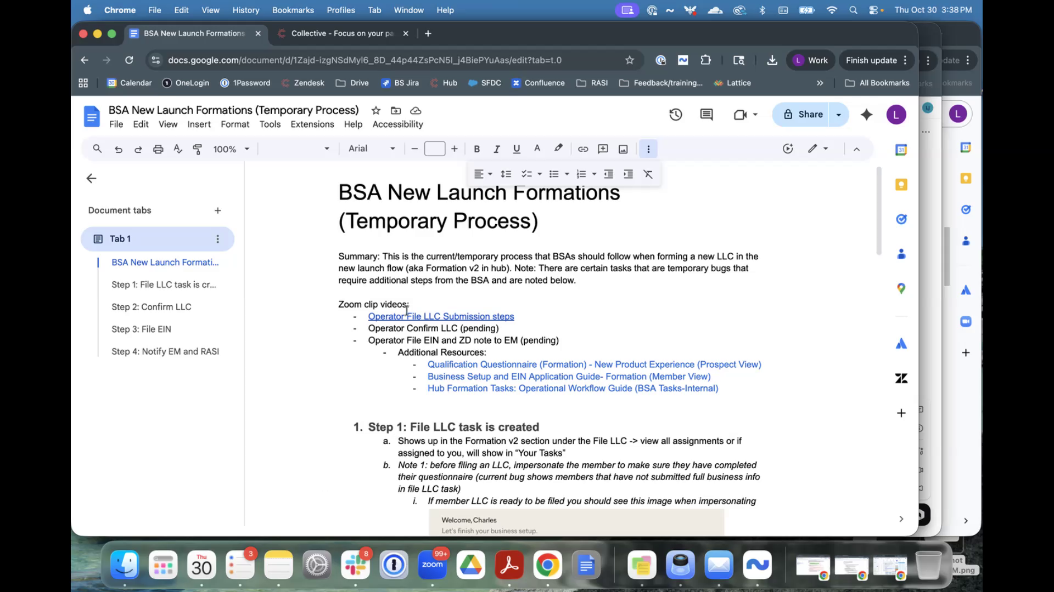Expand the Arial font dropdown
This screenshot has height=592, width=1054.
click(372, 149)
